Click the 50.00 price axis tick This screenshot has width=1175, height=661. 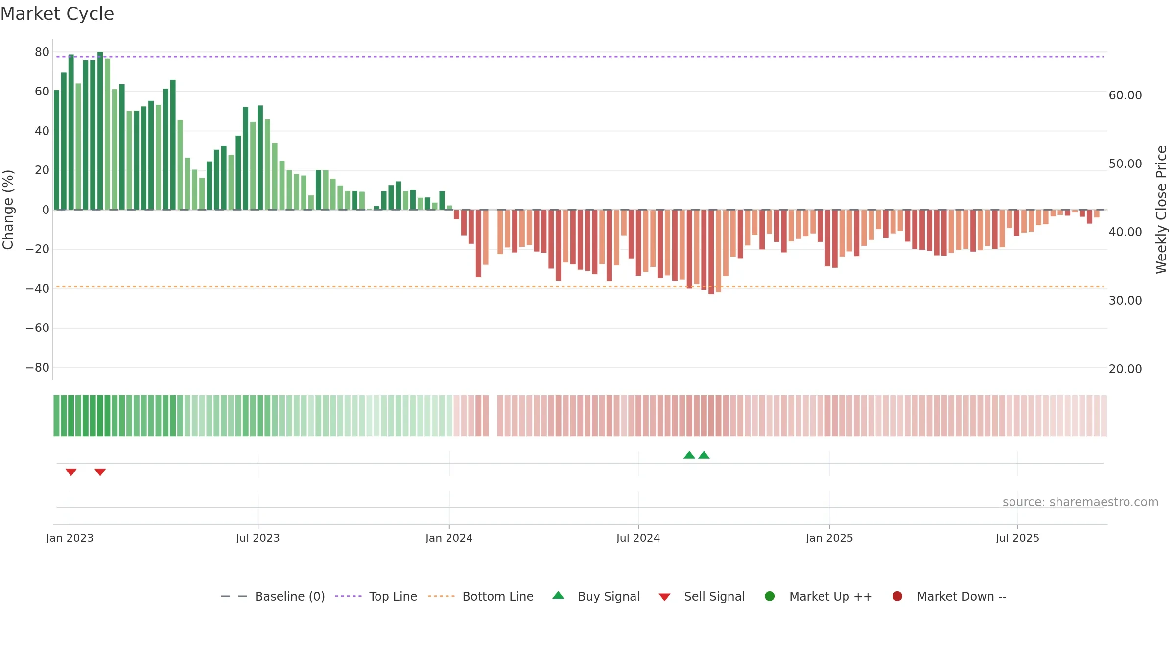coord(1126,164)
